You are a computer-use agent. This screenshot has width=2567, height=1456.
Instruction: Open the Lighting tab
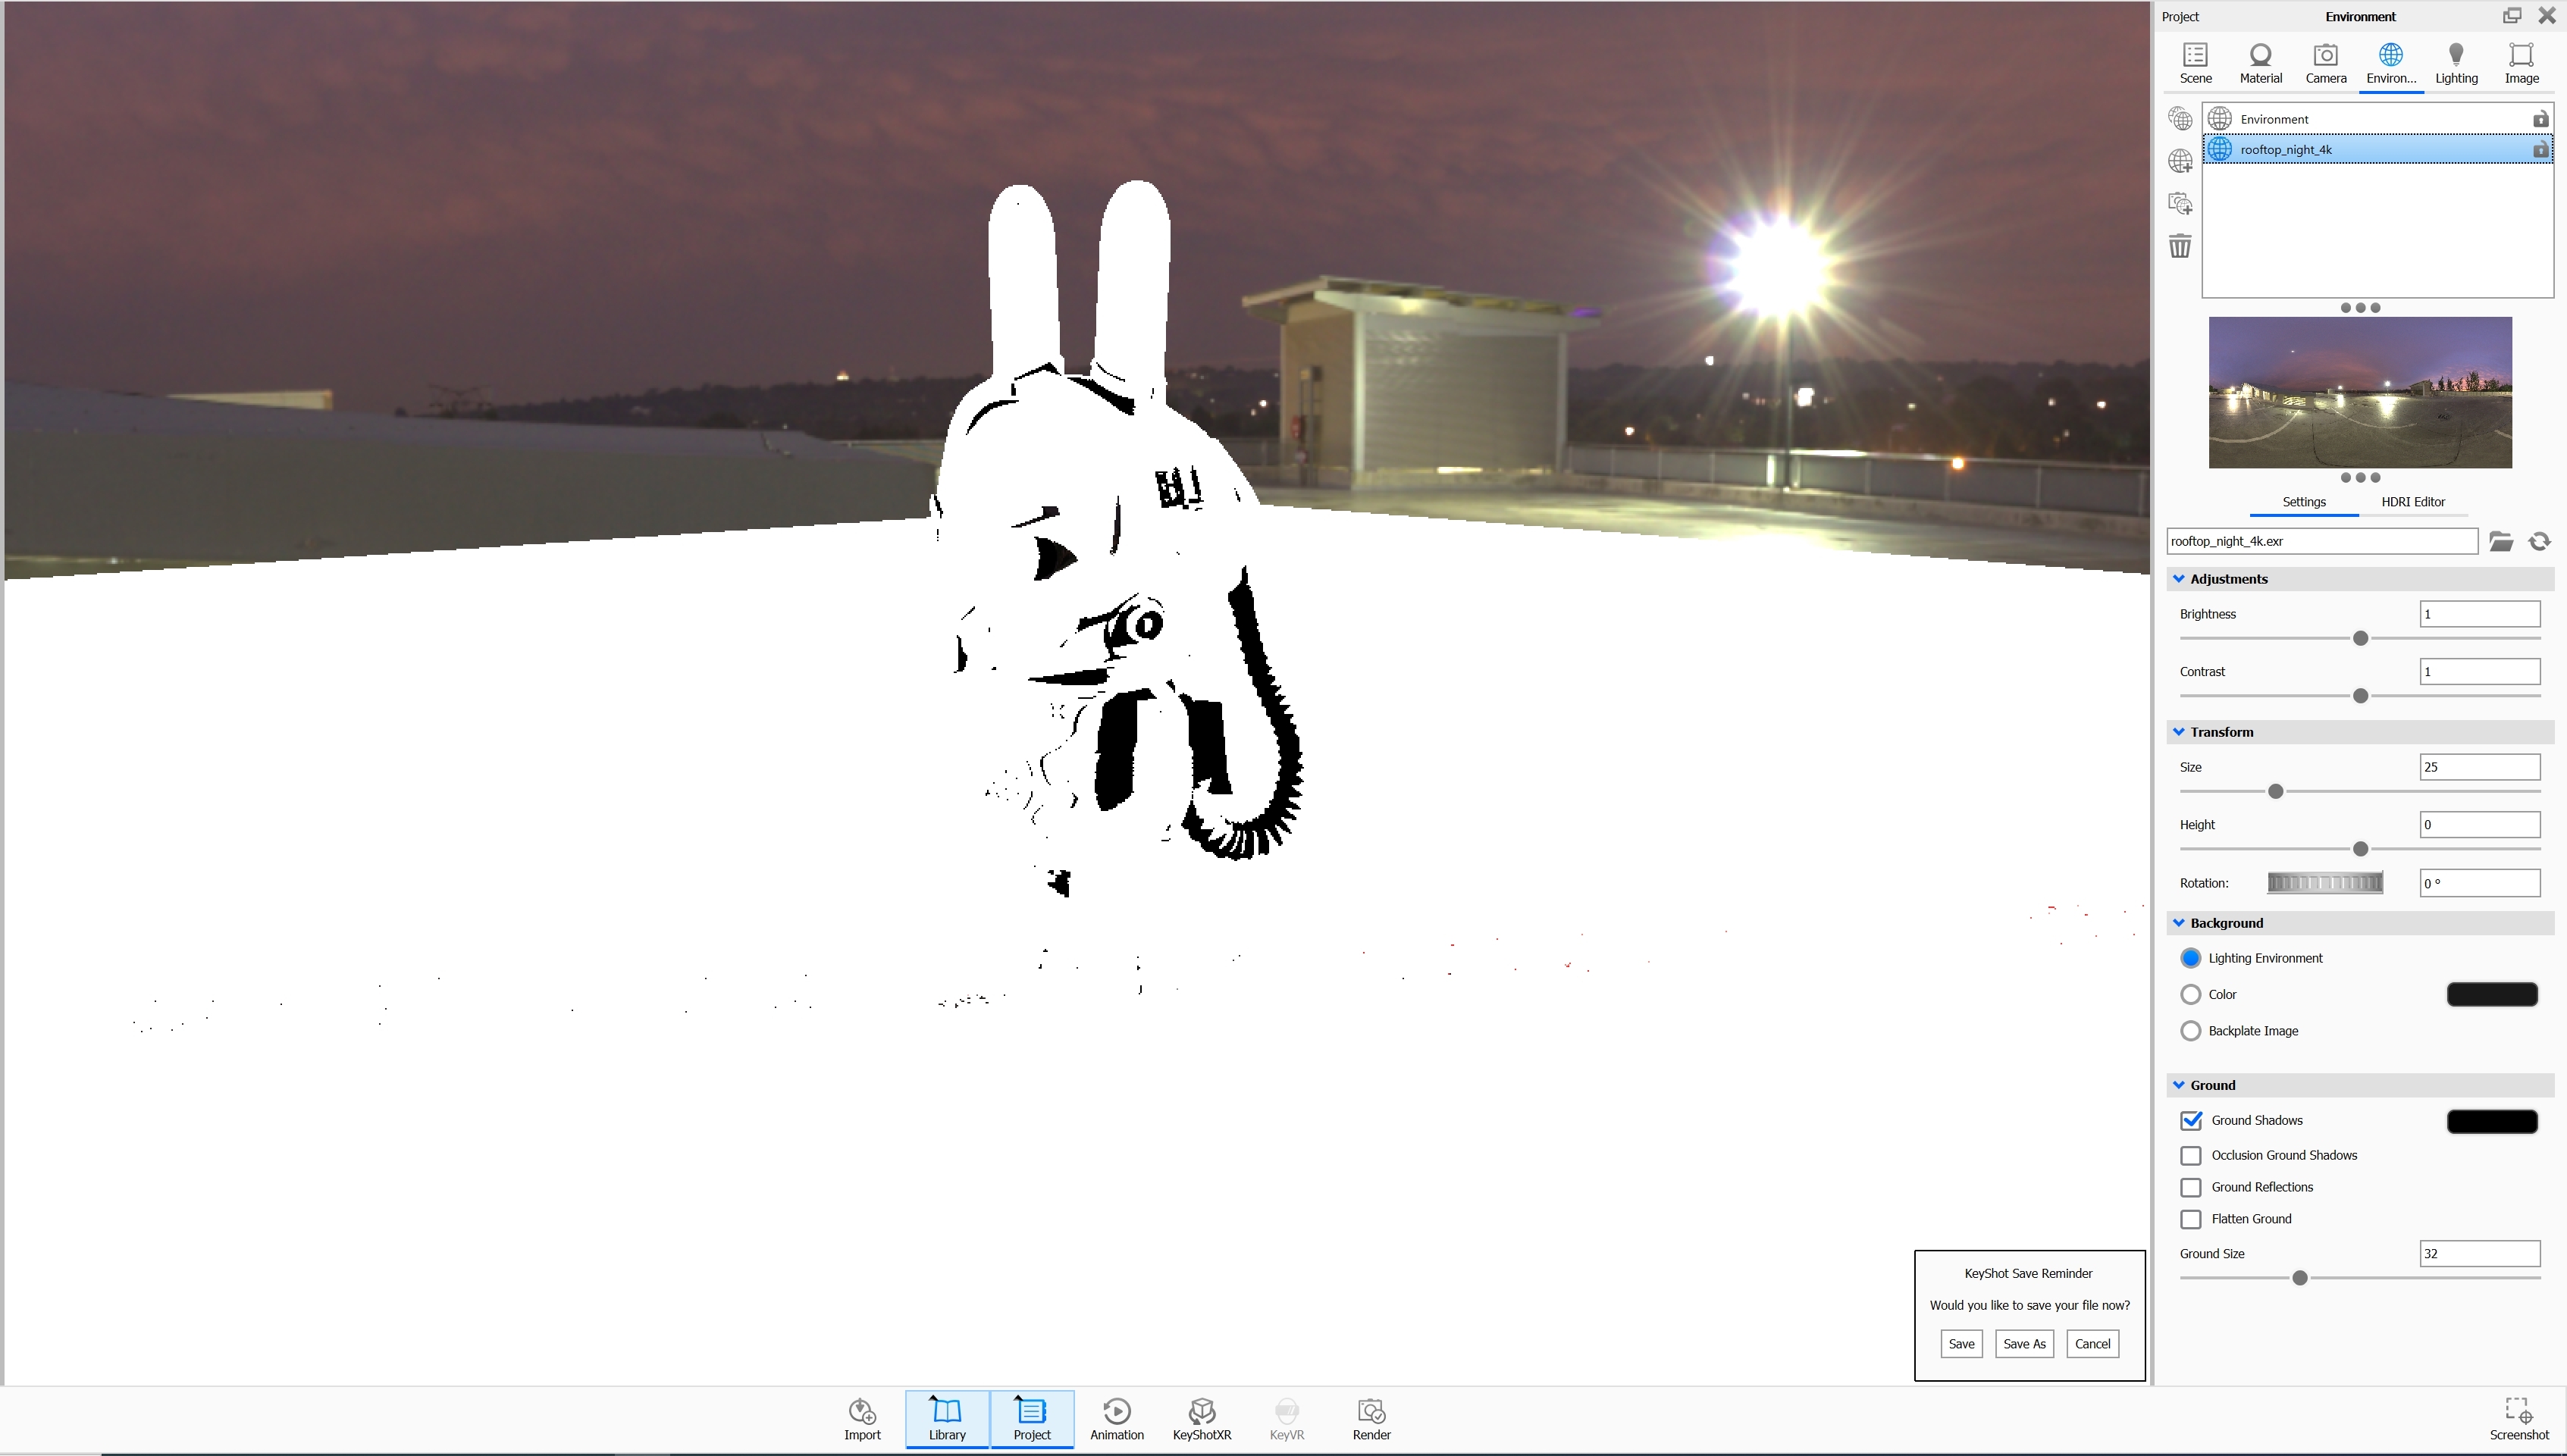point(2456,63)
